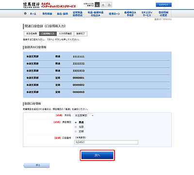The height and width of the screenshot is (175, 194).
Task: Click the 登録完了 step tab
Action: (x=81, y=33)
